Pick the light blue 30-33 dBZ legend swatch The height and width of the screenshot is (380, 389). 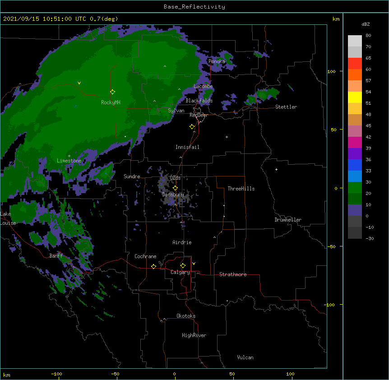[355, 176]
